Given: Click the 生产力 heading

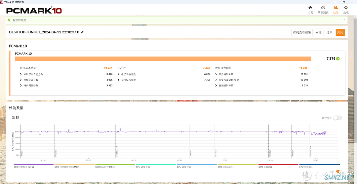Looking at the screenshot, I should click(x=122, y=68).
